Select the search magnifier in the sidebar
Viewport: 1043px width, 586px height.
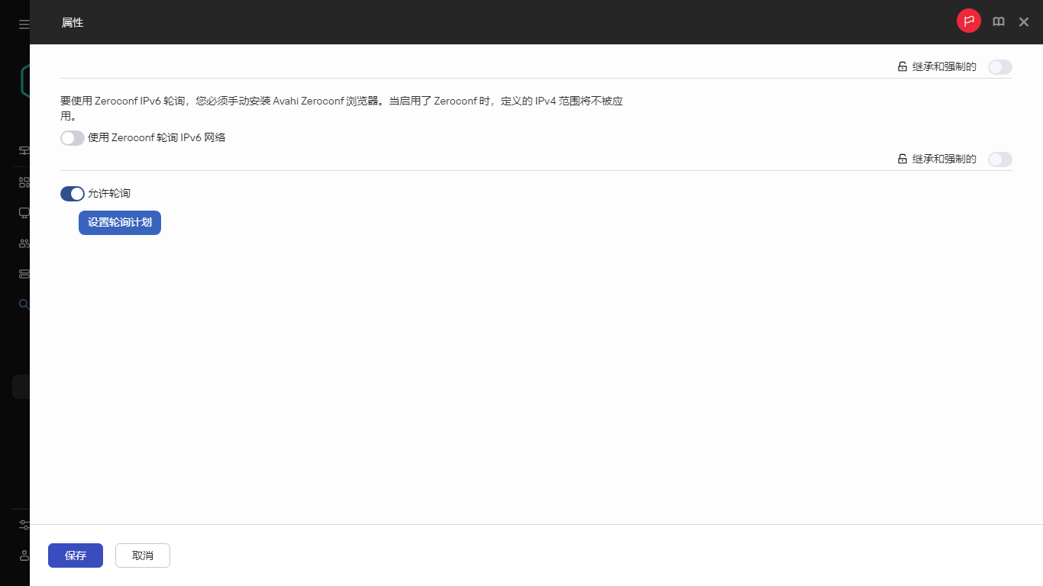point(23,304)
